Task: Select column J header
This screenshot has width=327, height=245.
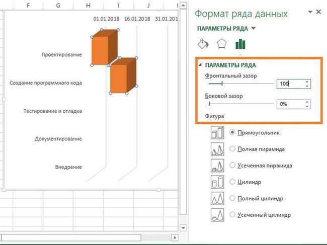Action: point(148,6)
